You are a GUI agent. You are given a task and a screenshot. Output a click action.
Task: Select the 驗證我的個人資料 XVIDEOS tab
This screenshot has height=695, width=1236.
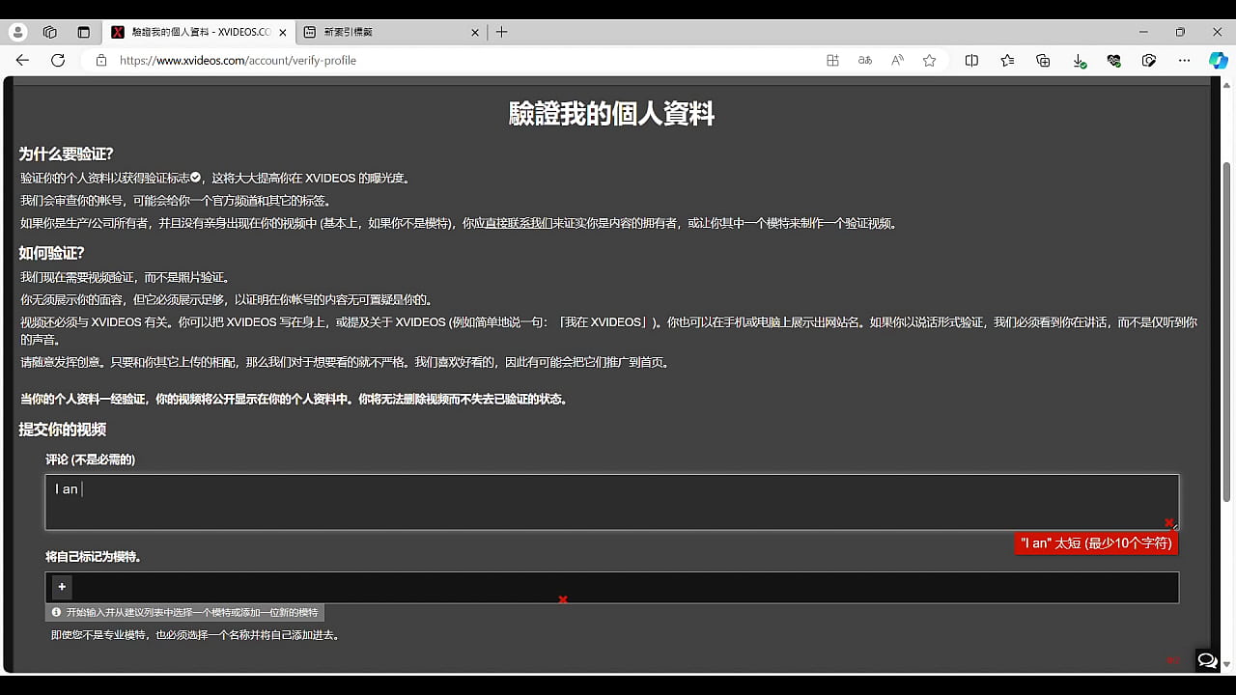[x=198, y=32]
